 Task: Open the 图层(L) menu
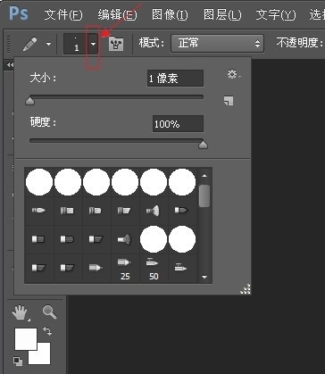coord(222,14)
